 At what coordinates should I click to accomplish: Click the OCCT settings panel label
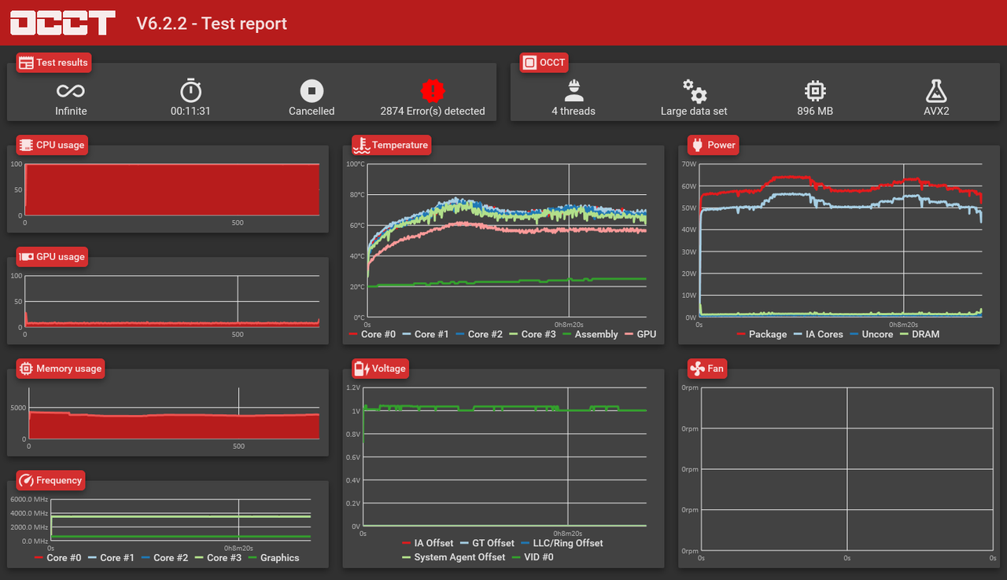[x=544, y=62]
